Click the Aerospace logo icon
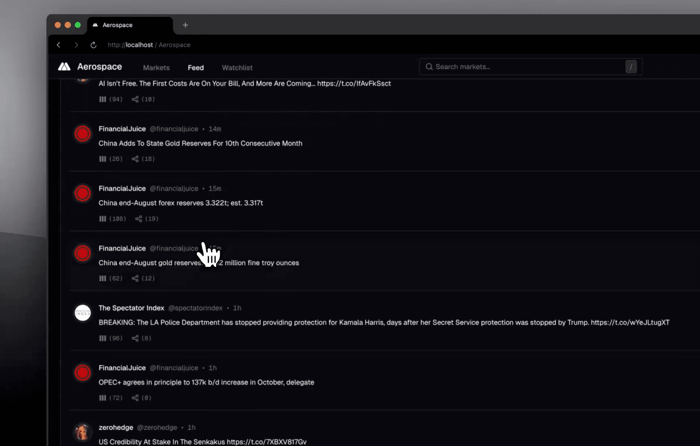 click(65, 67)
